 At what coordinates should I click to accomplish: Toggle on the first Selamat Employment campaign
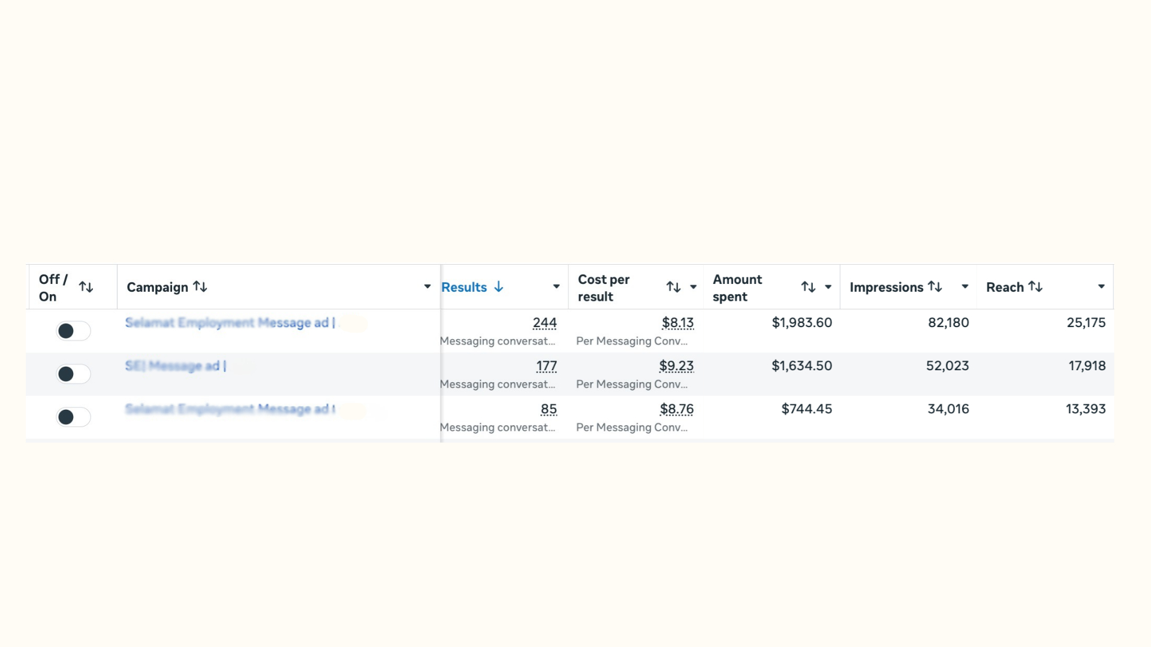coord(73,331)
